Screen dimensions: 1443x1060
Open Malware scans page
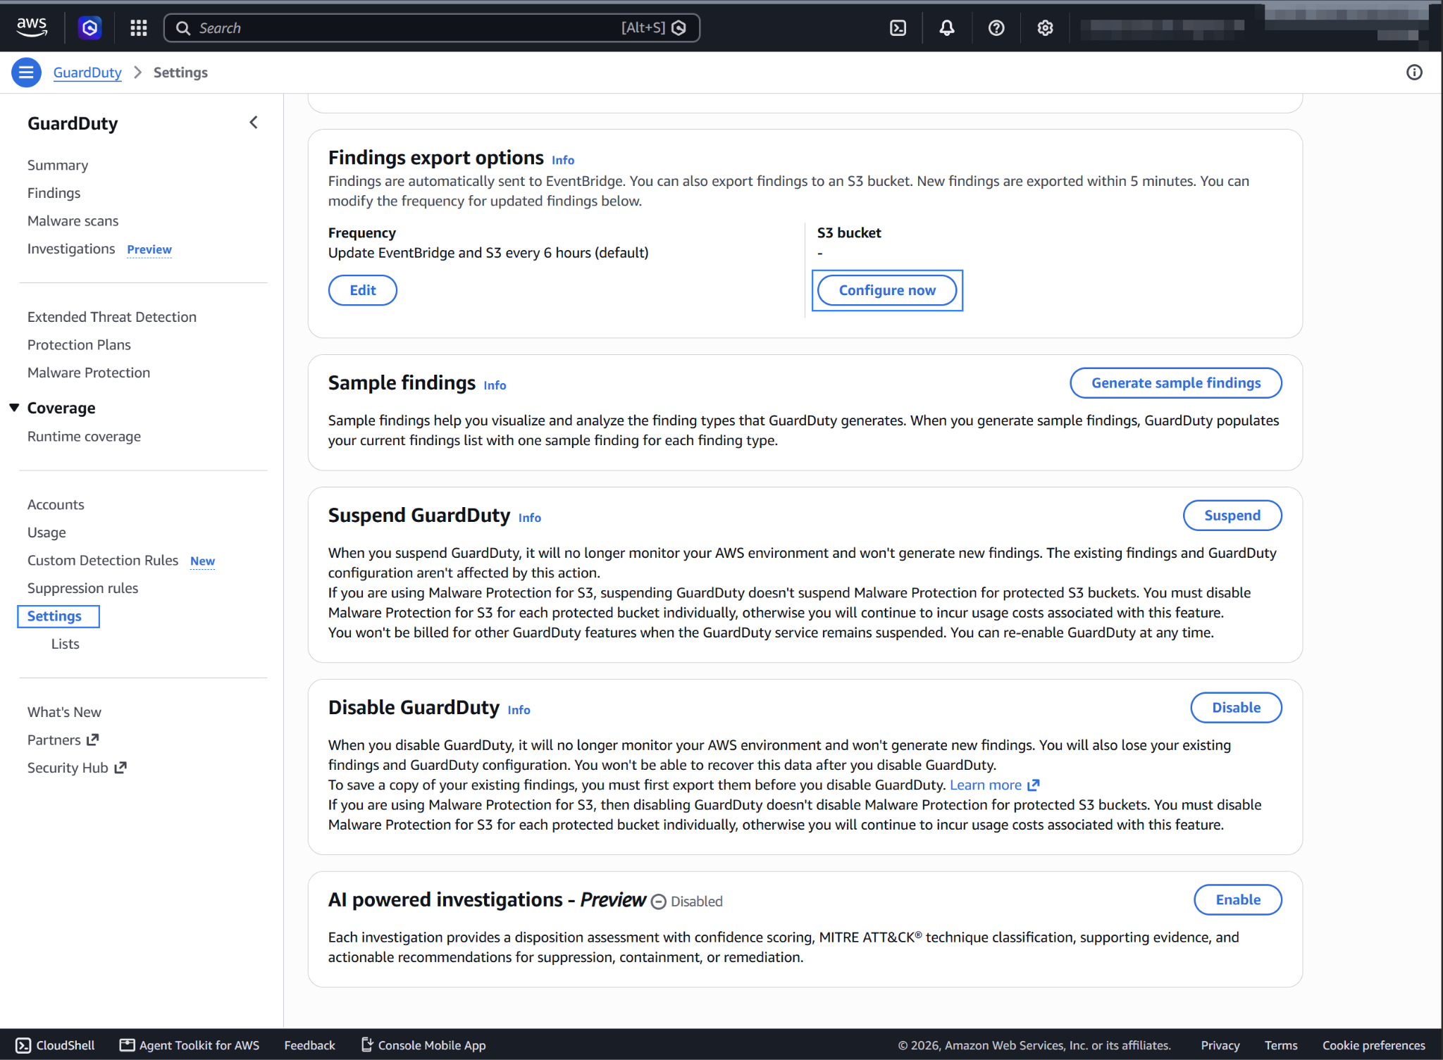[73, 220]
